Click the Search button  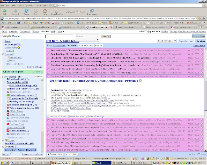tap(106, 36)
